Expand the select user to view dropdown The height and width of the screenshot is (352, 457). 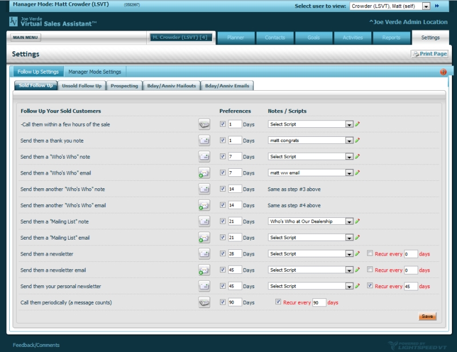[426, 6]
